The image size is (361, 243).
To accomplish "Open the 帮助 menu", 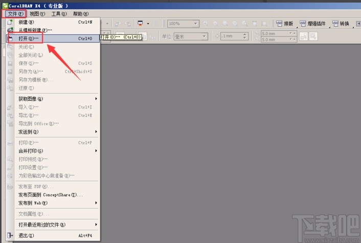I will coord(81,14).
